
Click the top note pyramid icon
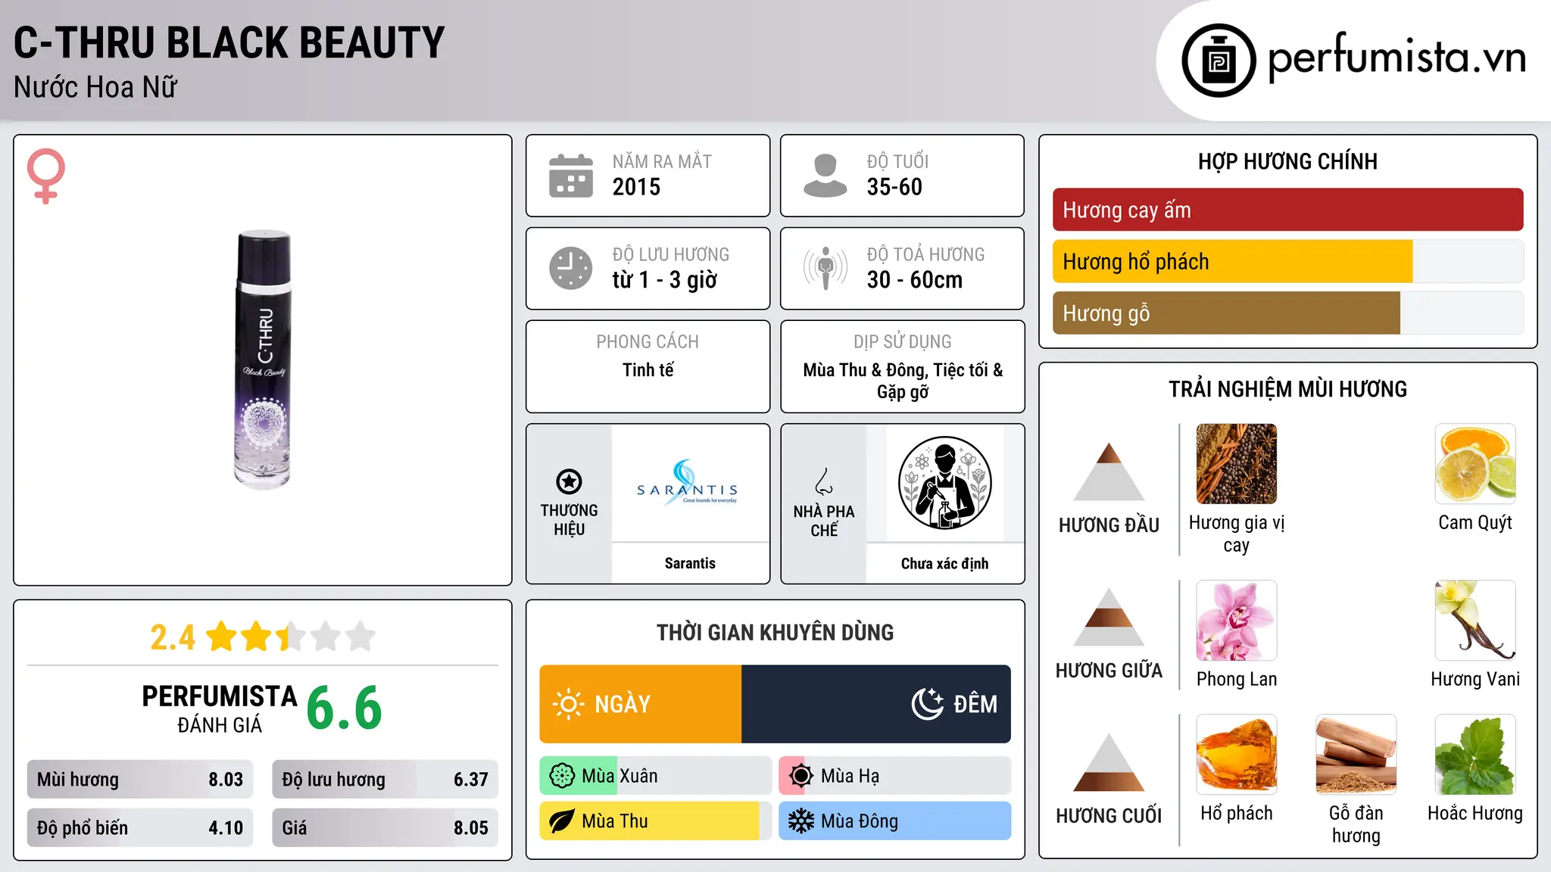coord(1109,472)
